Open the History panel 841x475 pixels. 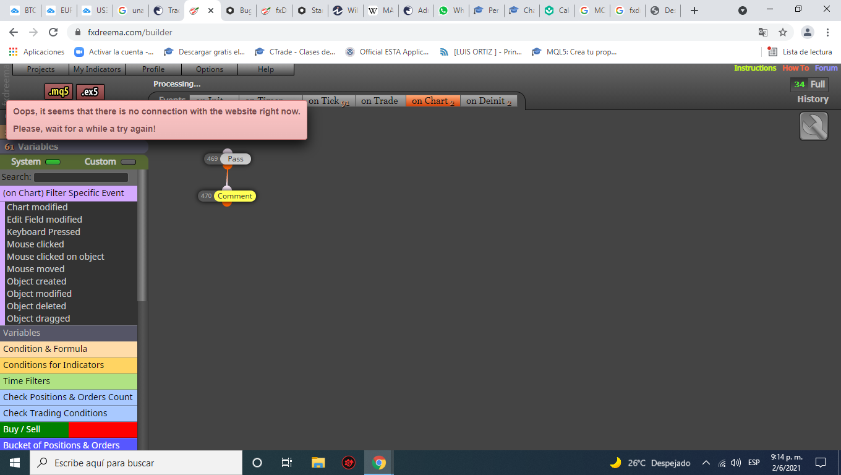click(x=813, y=99)
